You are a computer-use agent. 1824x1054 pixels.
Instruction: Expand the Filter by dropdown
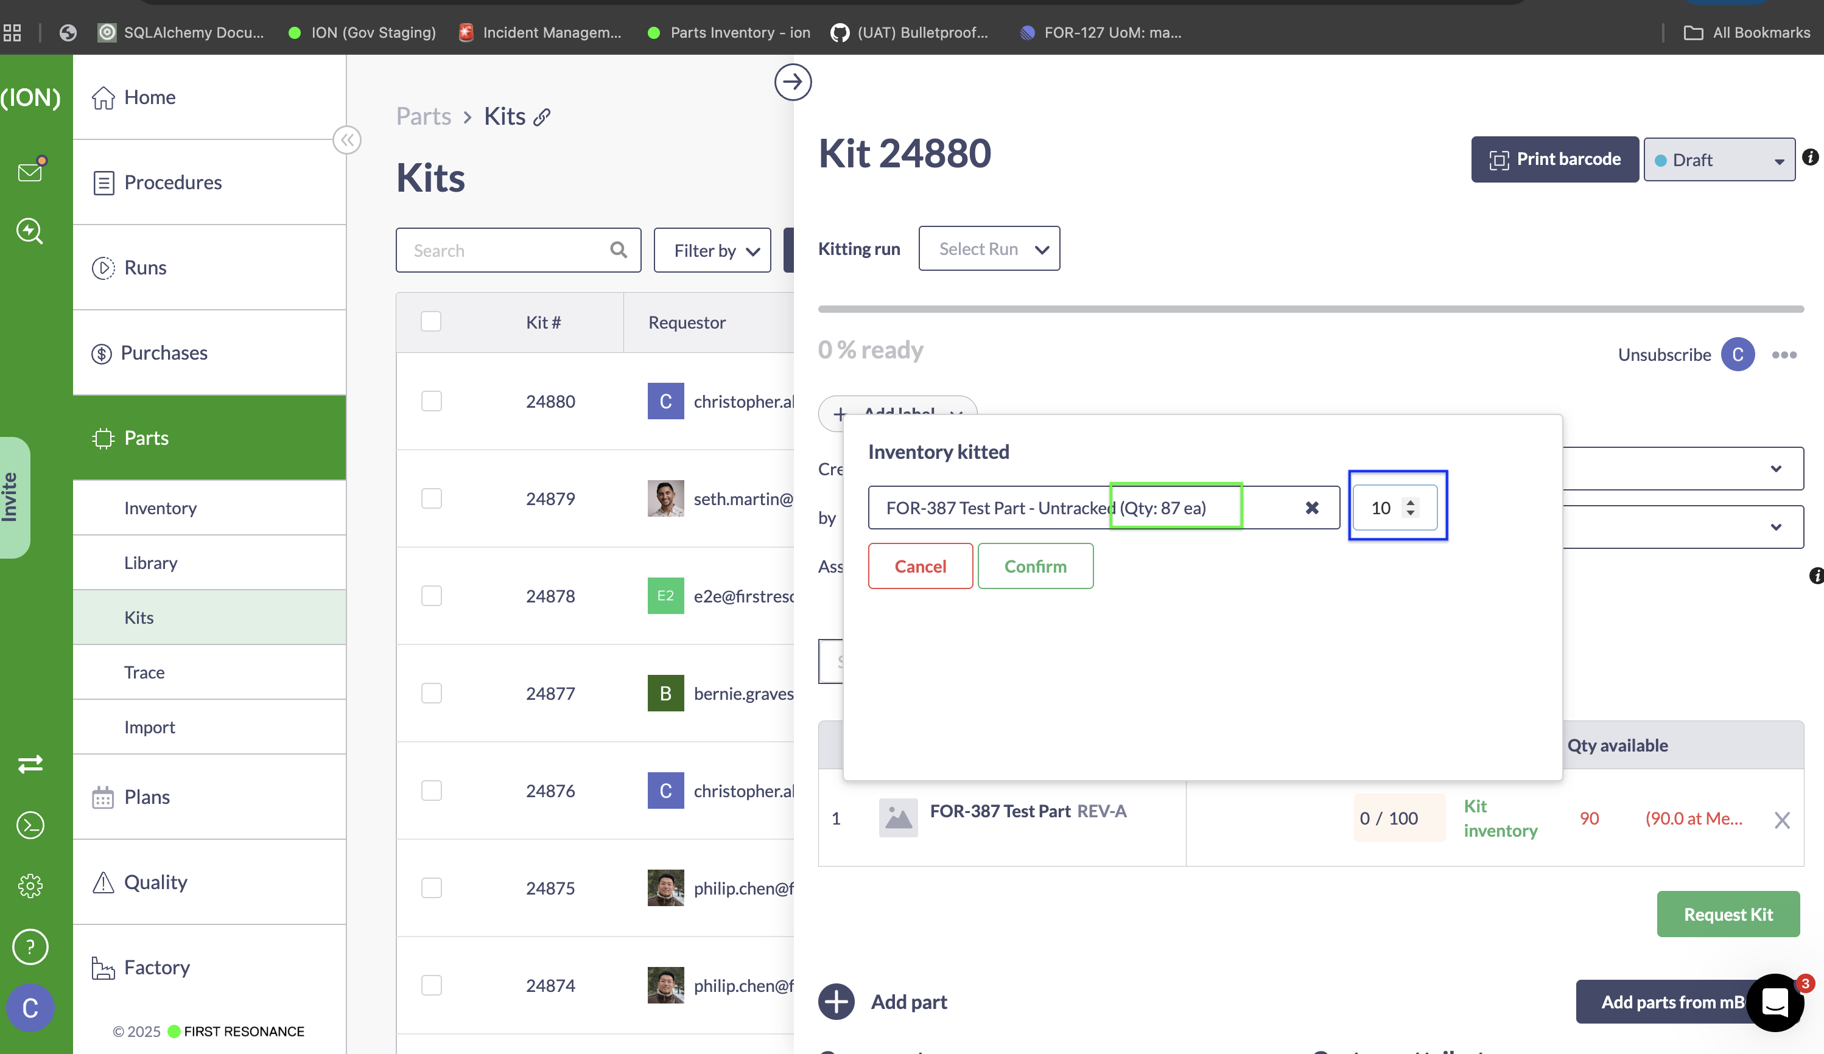[x=712, y=250]
